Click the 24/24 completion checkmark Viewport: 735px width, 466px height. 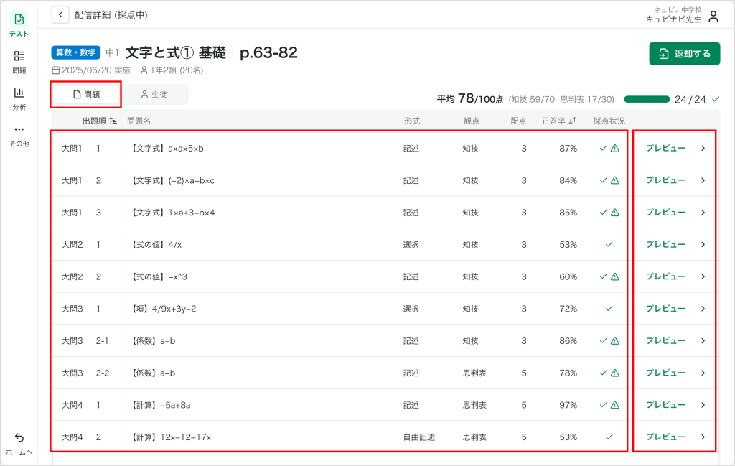pyautogui.click(x=716, y=99)
